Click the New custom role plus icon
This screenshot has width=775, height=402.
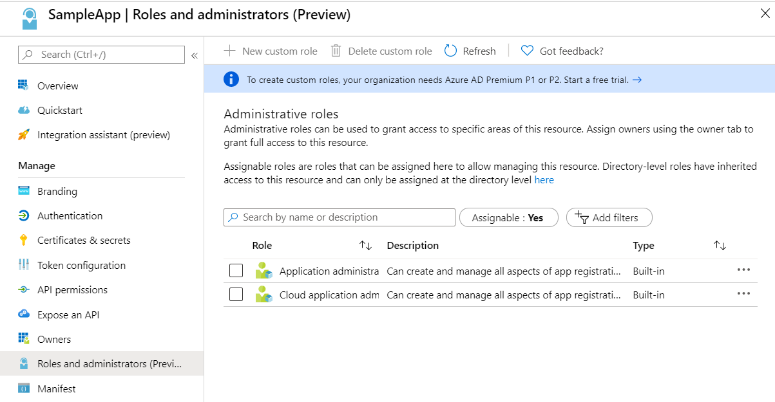point(229,51)
